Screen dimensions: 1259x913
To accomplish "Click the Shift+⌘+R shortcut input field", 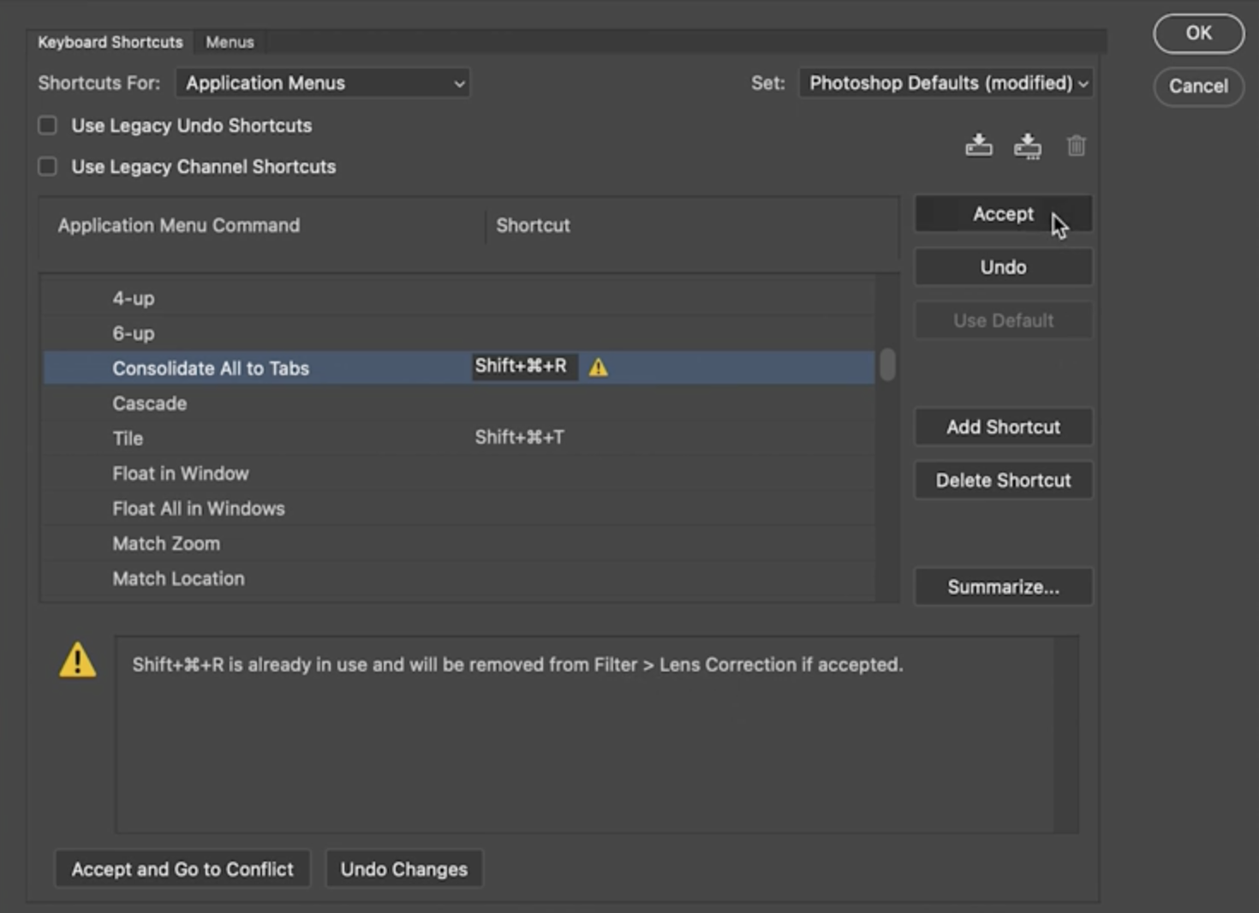I will pos(524,367).
